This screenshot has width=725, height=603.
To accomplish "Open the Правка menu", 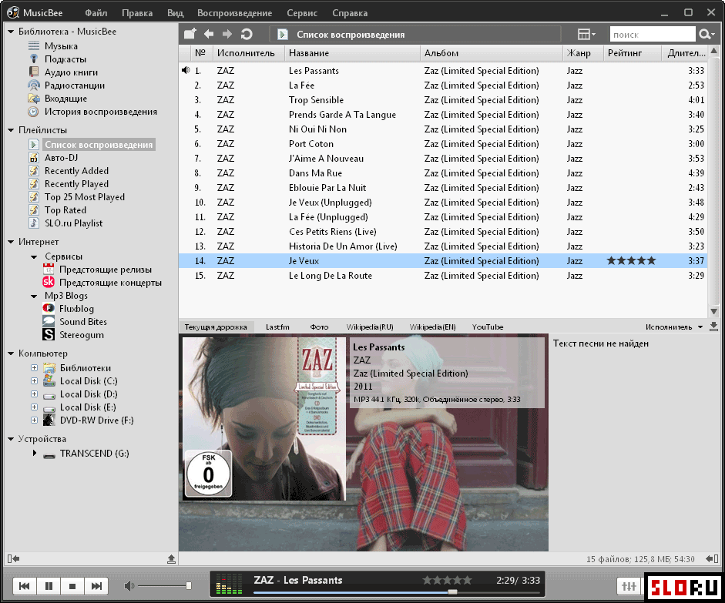I will [x=137, y=13].
